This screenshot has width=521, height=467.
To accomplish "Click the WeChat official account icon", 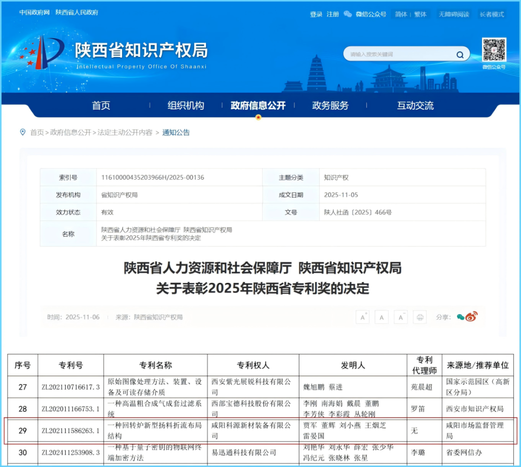I will [348, 14].
